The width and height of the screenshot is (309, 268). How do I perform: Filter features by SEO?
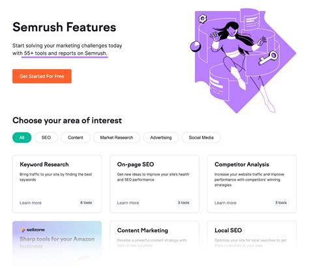[46, 138]
